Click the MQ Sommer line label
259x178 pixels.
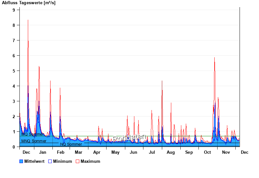pos(33,134)
